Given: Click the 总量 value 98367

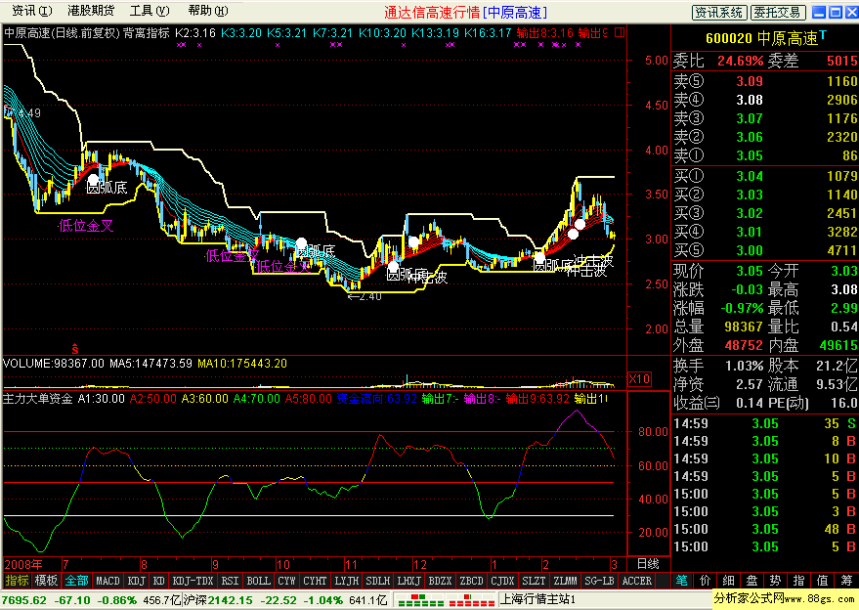Looking at the screenshot, I should (744, 327).
